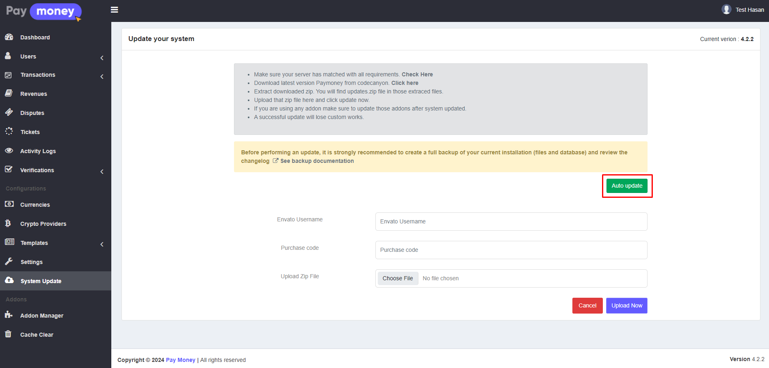Focus the Envato Username input field

tap(511, 221)
